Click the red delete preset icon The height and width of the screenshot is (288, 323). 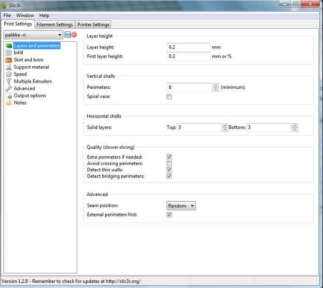pos(74,35)
